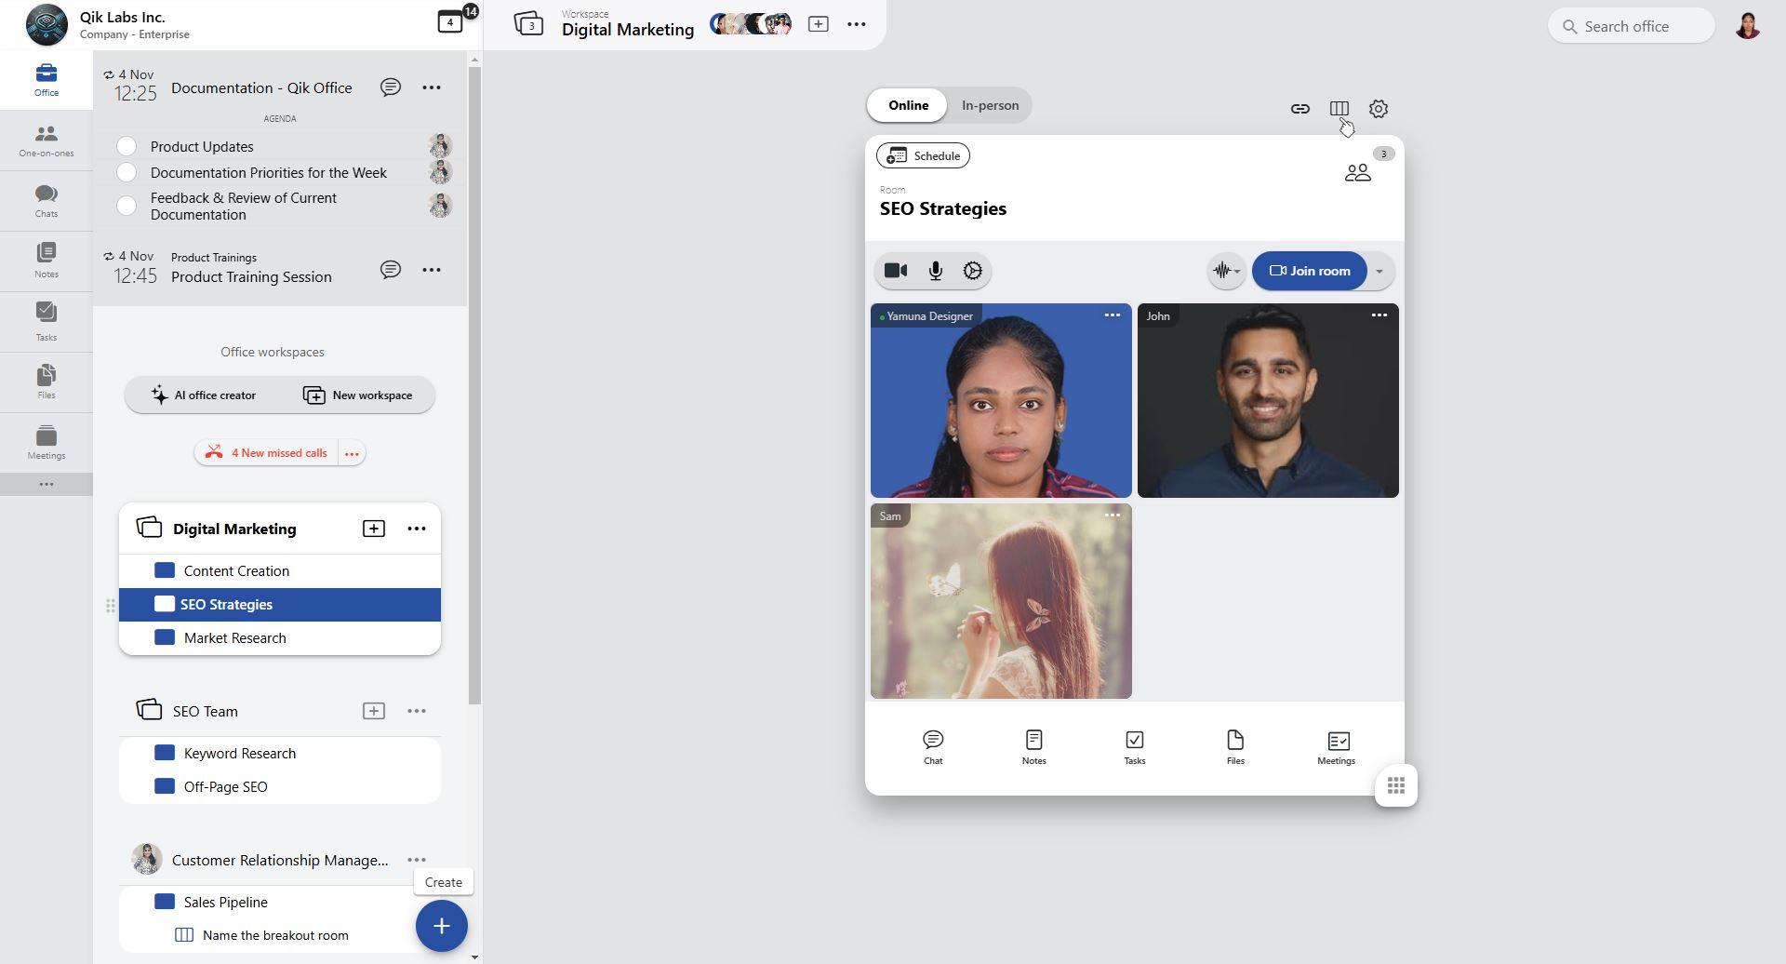Open Digital Marketing workspace options menu
1786x964 pixels.
(x=417, y=529)
